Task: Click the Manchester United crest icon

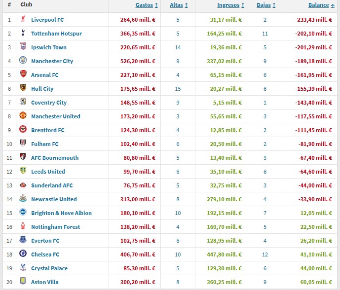Action: tap(23, 115)
